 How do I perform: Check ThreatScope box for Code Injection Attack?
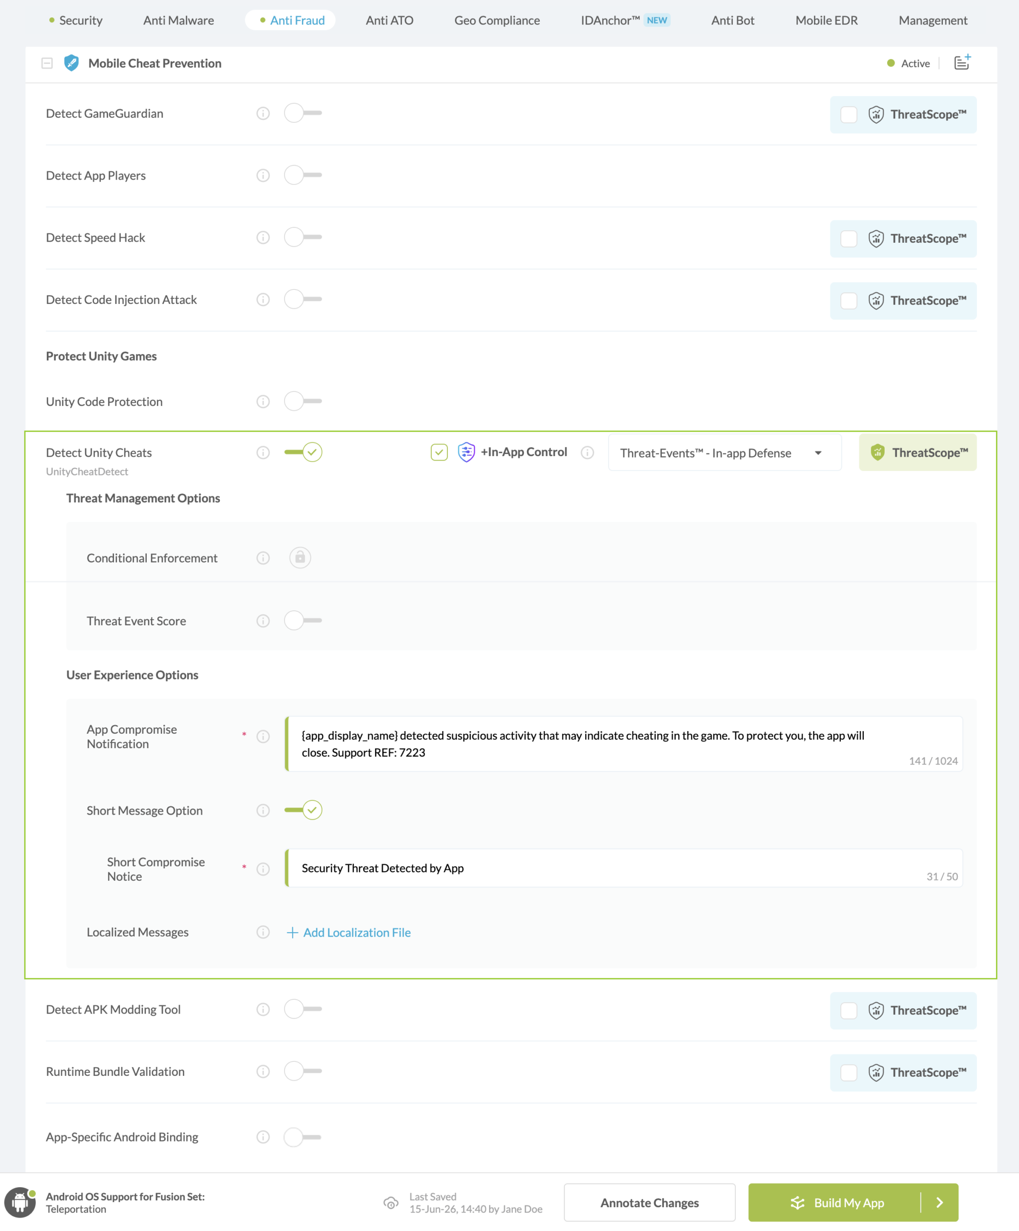(x=848, y=301)
